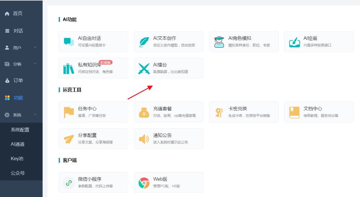Click the AI功能 section heading

click(70, 20)
